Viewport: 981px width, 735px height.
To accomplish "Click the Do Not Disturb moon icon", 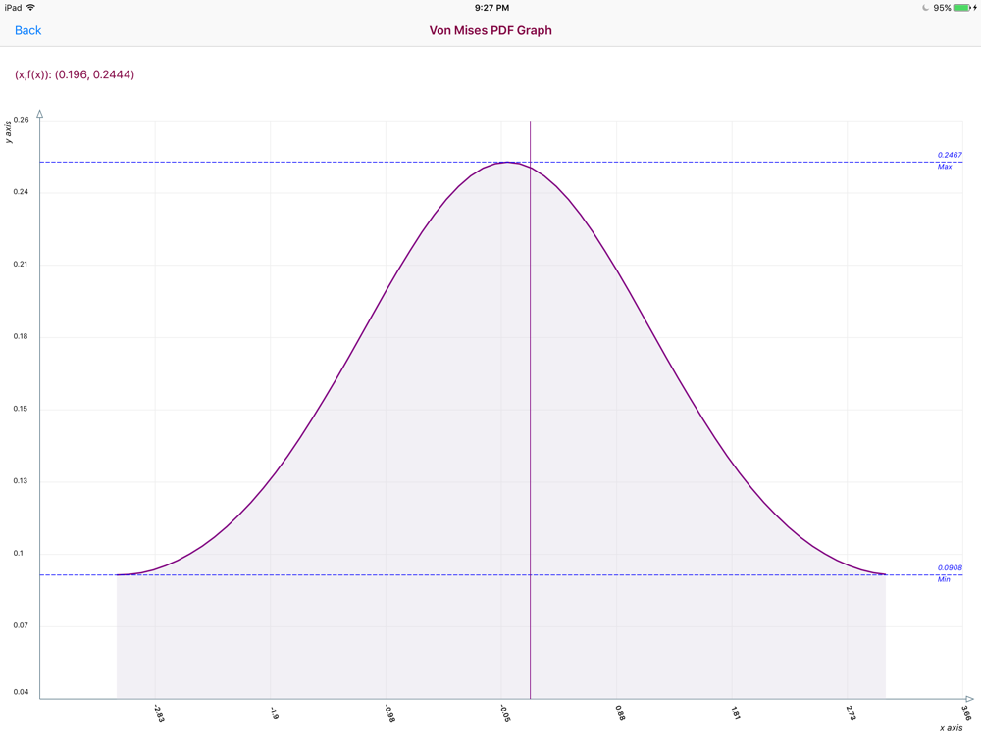I will (926, 8).
